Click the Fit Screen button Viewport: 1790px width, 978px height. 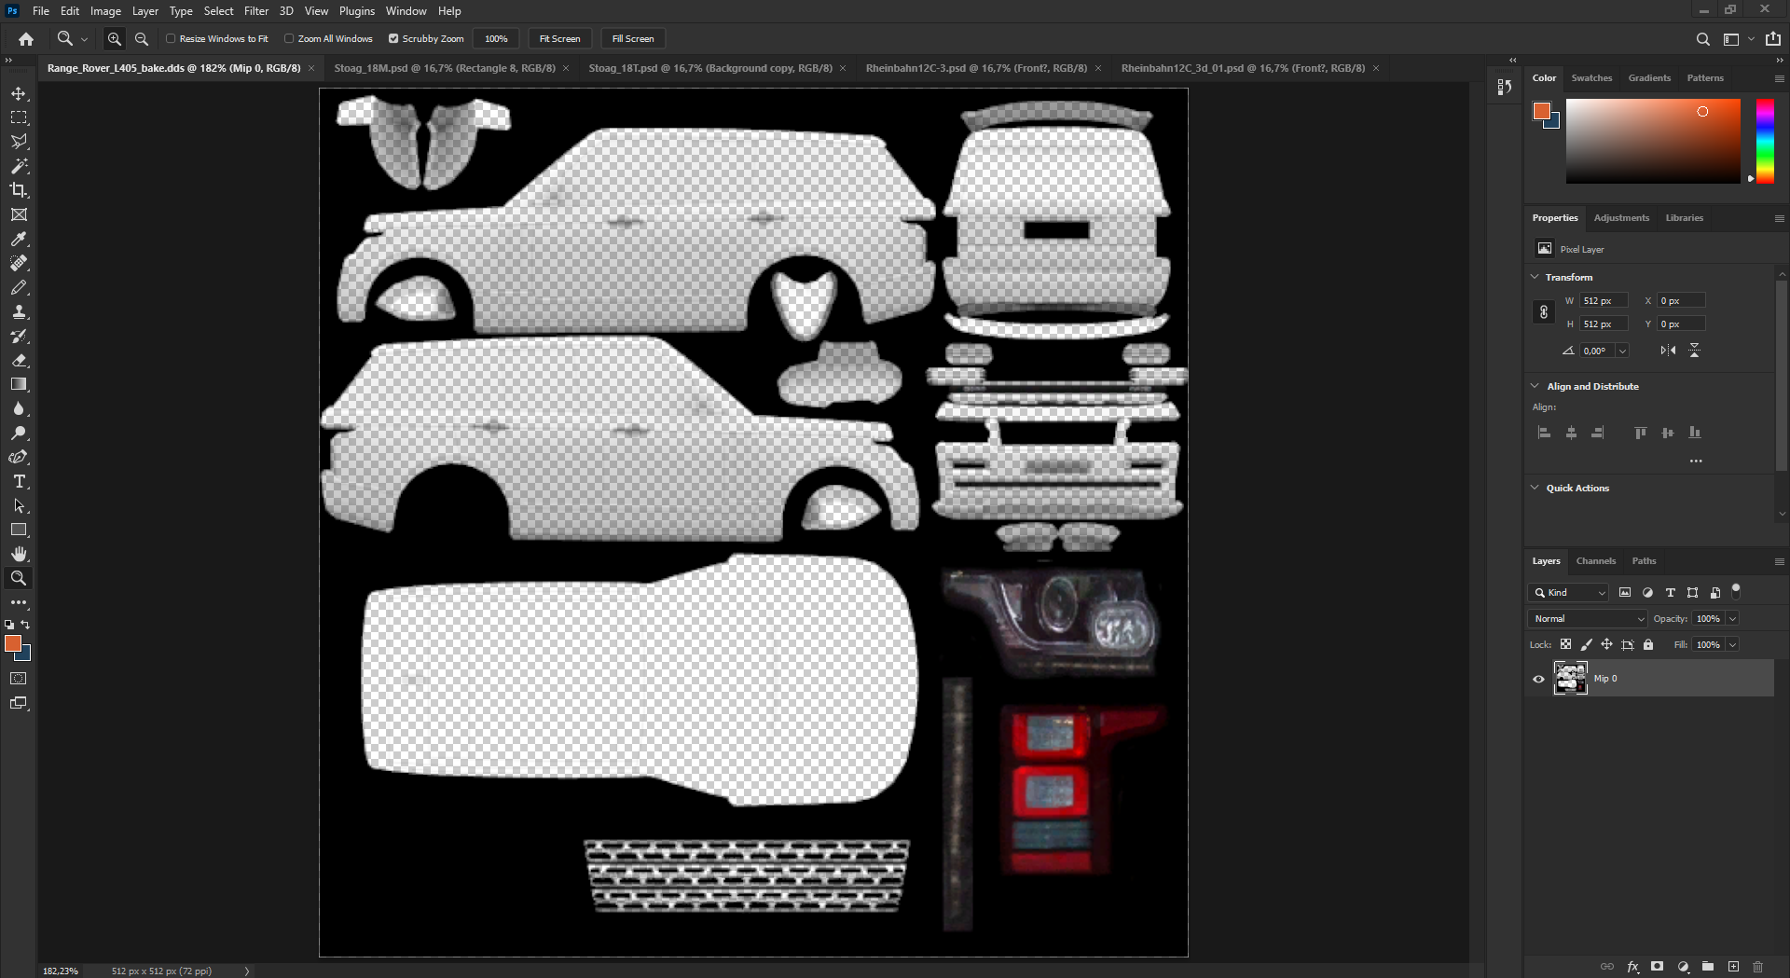coord(559,39)
